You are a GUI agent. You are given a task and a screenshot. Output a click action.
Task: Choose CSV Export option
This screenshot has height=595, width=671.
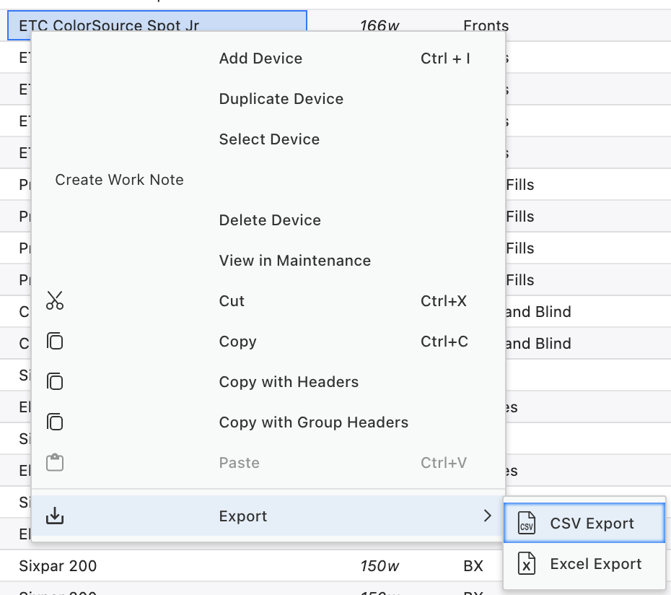coord(592,524)
